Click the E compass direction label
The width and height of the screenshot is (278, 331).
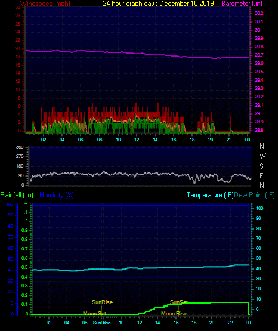[x=261, y=175]
